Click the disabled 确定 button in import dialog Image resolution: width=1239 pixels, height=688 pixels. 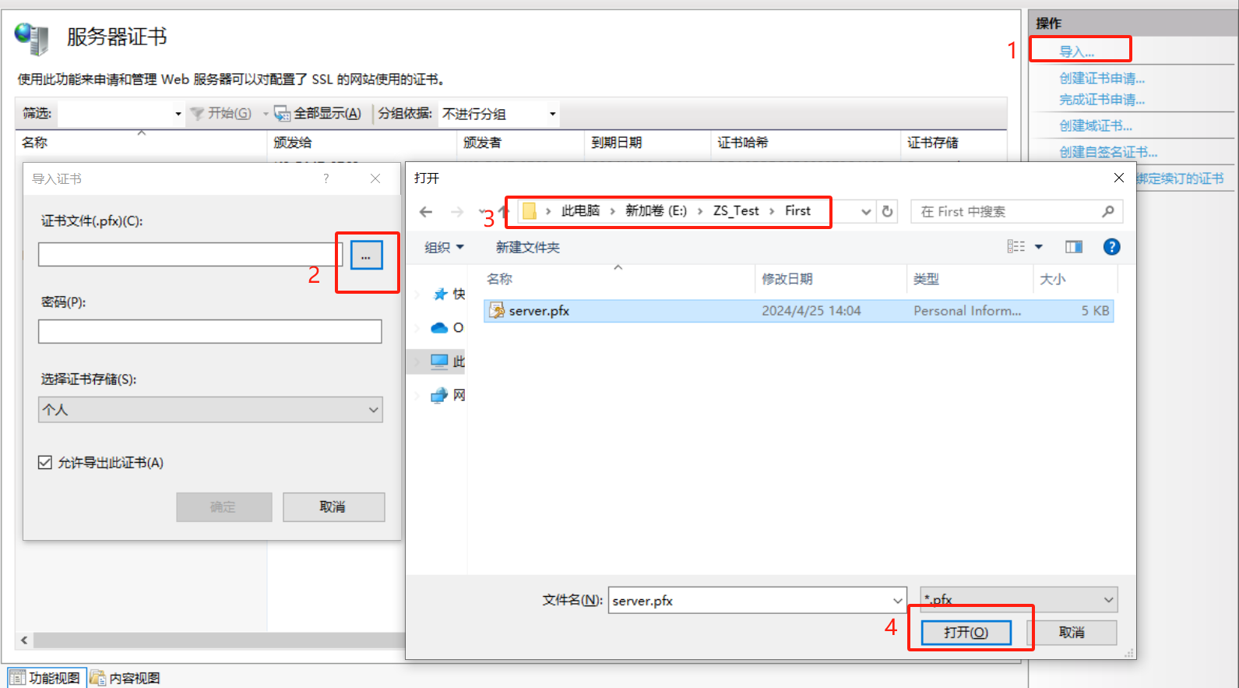224,506
